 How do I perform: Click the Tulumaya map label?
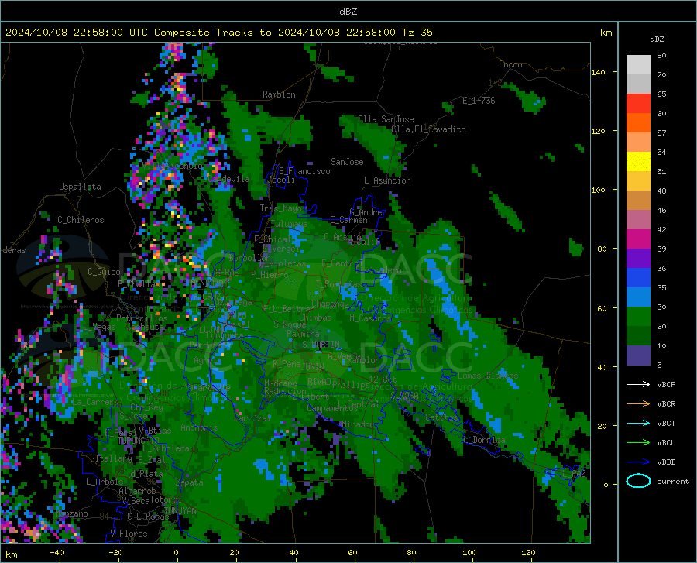[x=289, y=224]
